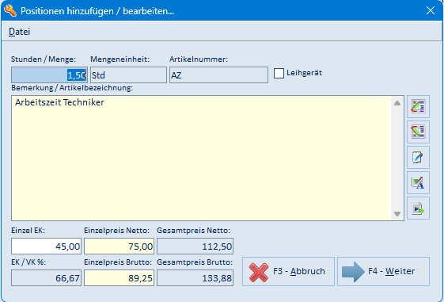The image size is (444, 302).
Task: Click the 'EK / VK %:' label
Action: pyautogui.click(x=28, y=262)
